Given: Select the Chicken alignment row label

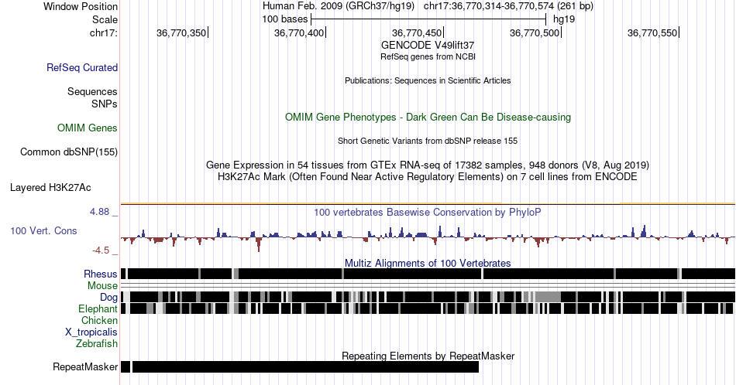Looking at the screenshot, I should 99,320.
